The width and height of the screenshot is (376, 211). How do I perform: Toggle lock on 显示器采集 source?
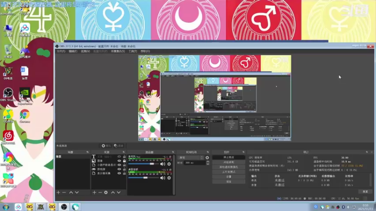[124, 173]
